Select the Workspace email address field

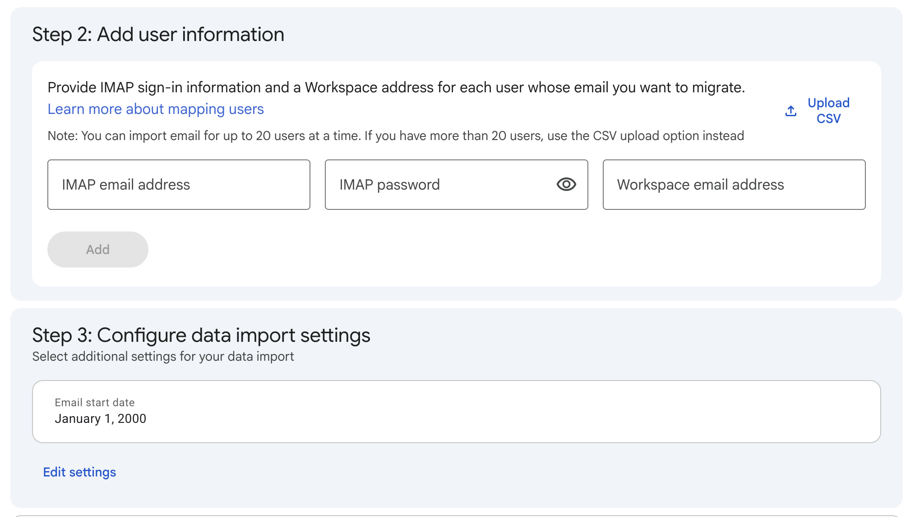click(734, 185)
